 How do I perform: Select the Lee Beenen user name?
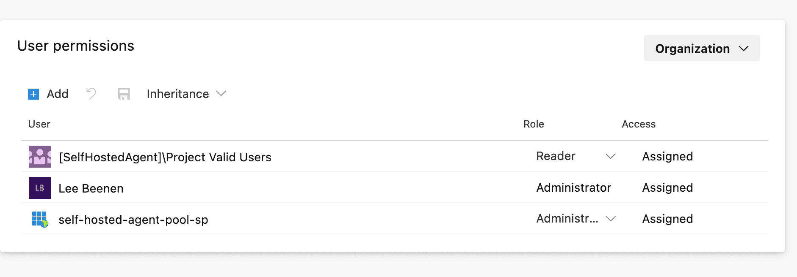[91, 188]
